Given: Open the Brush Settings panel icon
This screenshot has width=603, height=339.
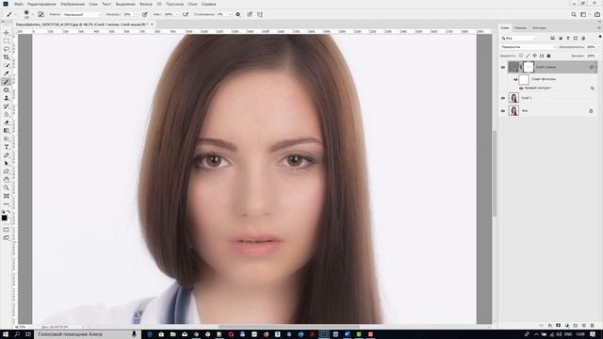Looking at the screenshot, I should pyautogui.click(x=41, y=14).
